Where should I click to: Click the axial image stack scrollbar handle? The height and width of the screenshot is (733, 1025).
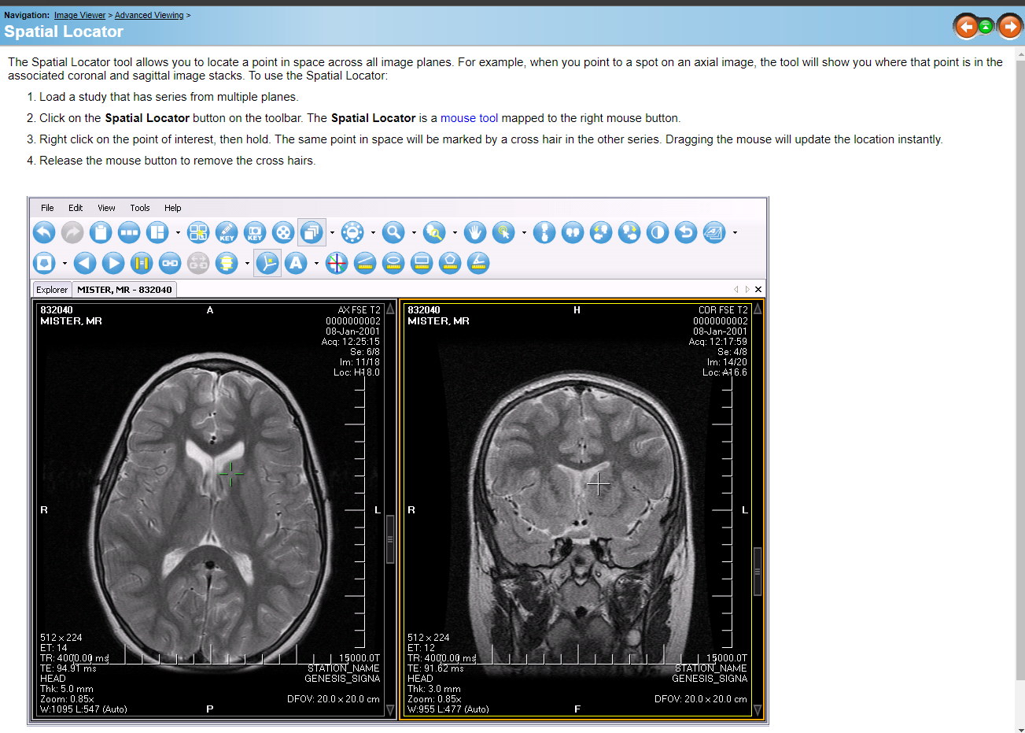click(x=390, y=539)
